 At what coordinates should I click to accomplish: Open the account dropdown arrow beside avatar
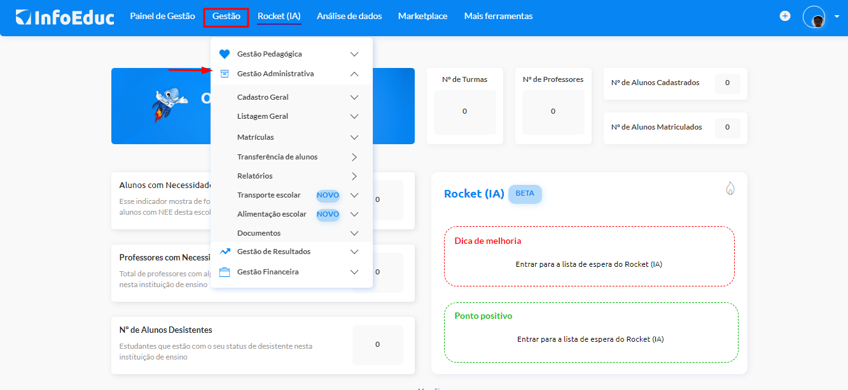coord(836,17)
